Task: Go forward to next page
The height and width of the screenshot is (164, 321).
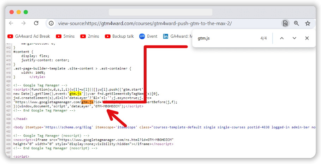Action: (24, 23)
